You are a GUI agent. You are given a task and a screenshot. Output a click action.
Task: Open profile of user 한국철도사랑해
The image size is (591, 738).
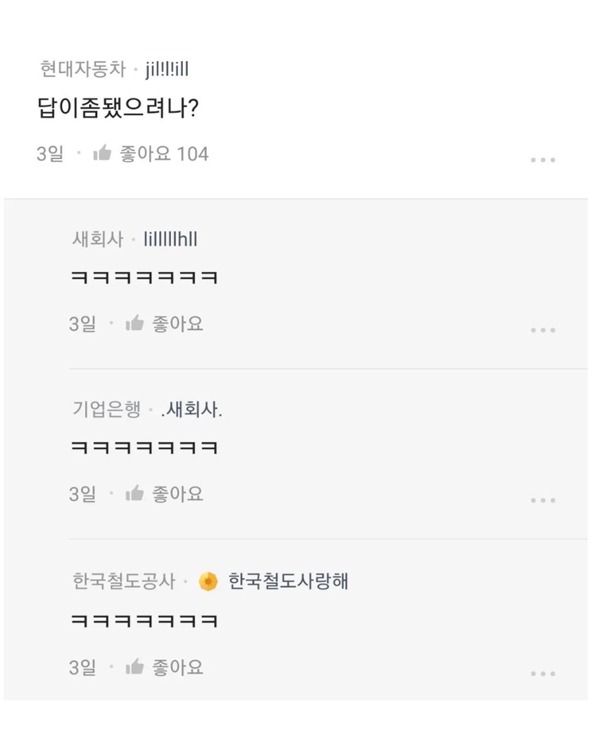[288, 581]
